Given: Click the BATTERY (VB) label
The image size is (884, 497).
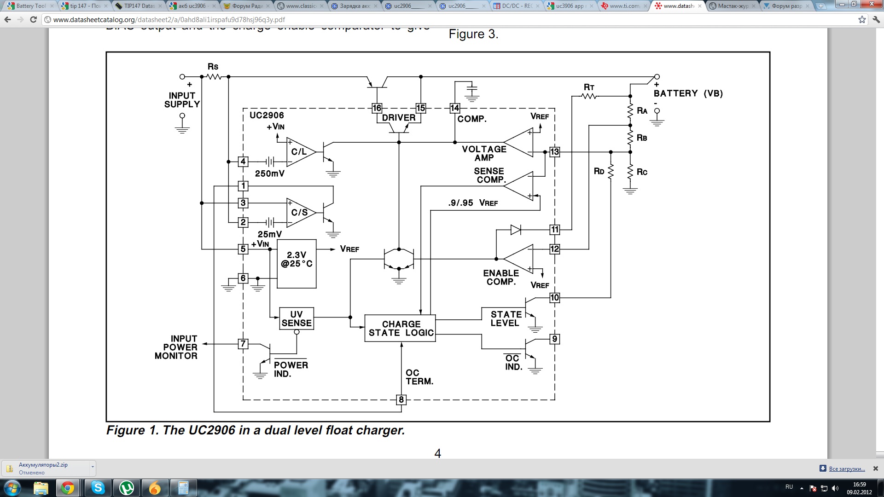Looking at the screenshot, I should [x=688, y=93].
